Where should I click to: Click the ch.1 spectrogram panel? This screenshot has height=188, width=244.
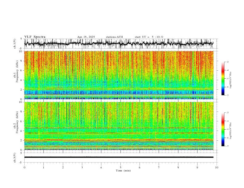tap(119, 75)
